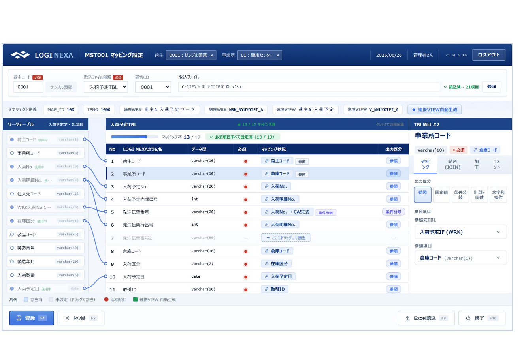Open the 顧客CD dropdown
Screen dimensions: 524x338
[x=153, y=87]
